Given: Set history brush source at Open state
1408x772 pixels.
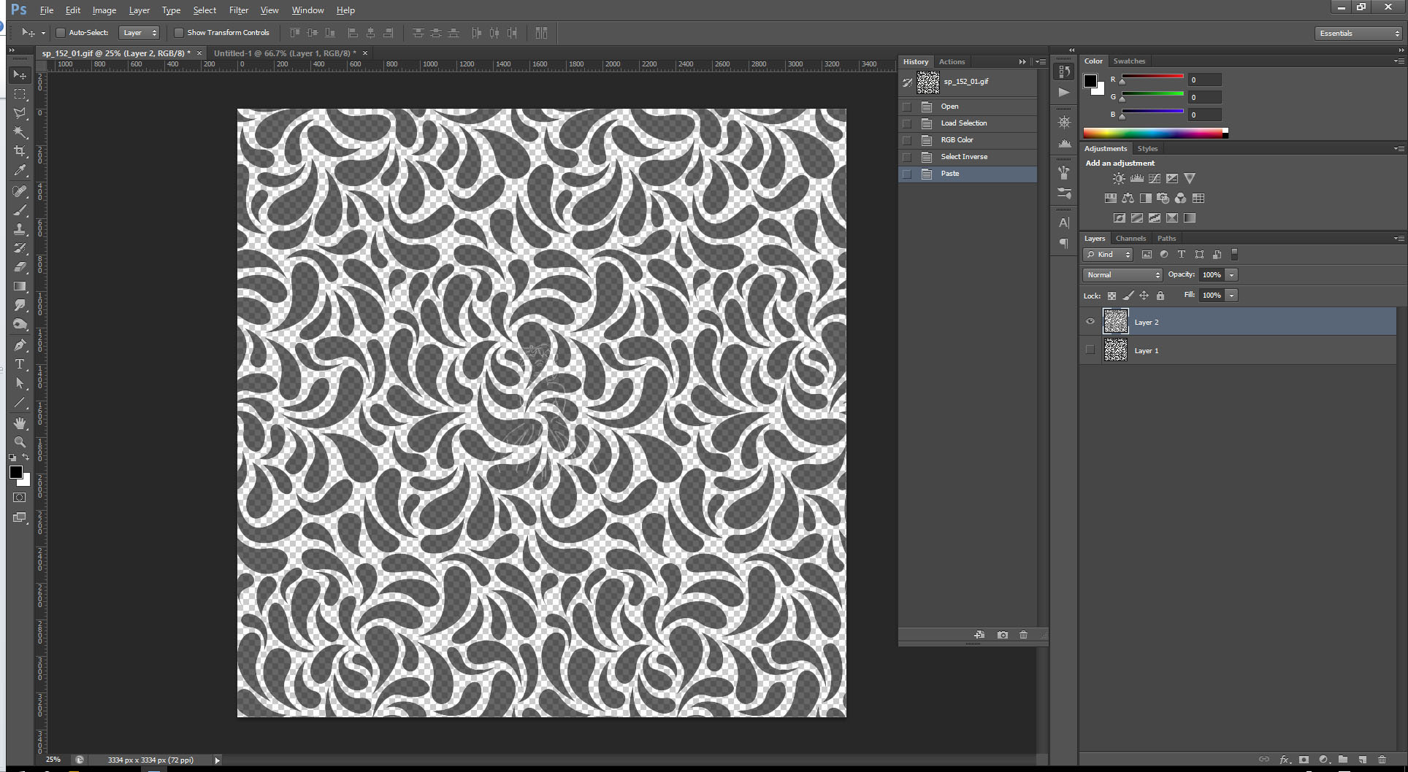Looking at the screenshot, I should tap(907, 107).
